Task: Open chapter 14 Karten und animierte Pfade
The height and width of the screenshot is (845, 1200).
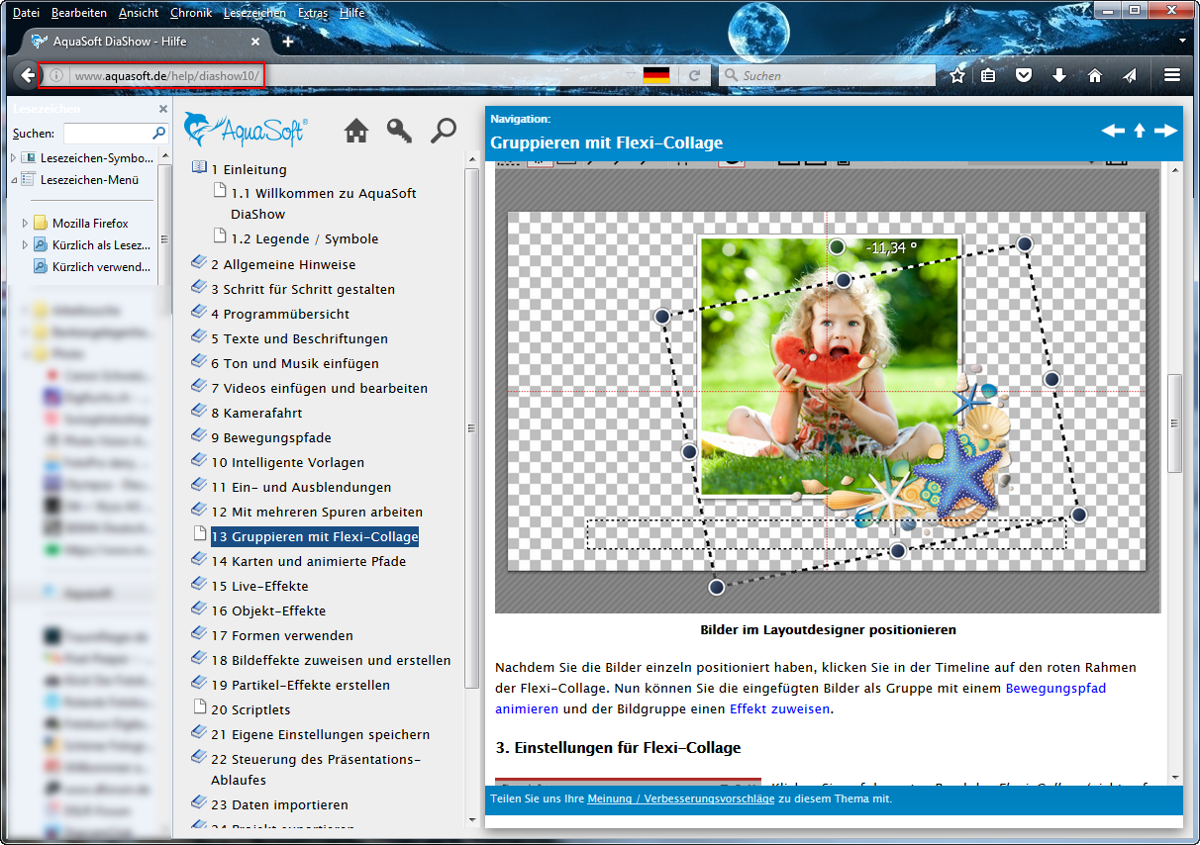Action: point(308,561)
